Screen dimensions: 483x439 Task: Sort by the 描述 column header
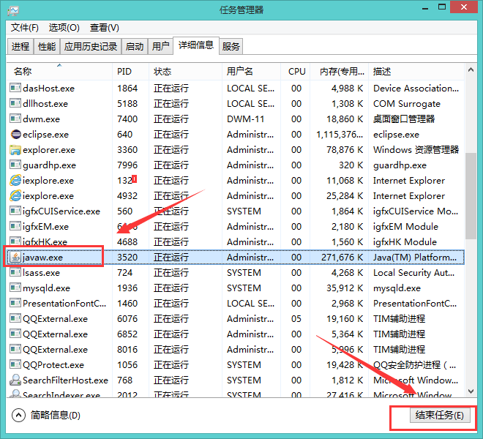416,72
